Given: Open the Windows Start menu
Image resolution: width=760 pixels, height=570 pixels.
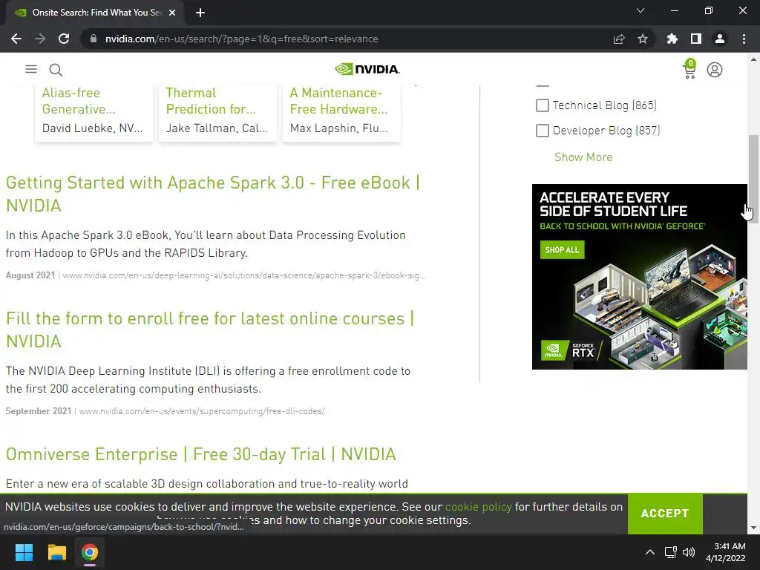Looking at the screenshot, I should click(x=24, y=552).
